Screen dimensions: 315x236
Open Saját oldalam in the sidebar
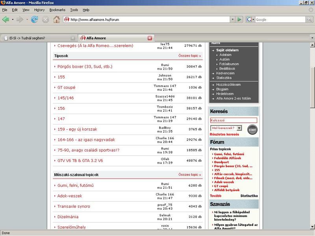click(x=227, y=50)
